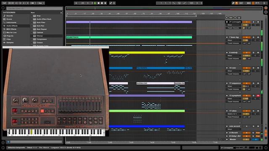This screenshot has height=151, width=269.
Task: Solo the 17 oboe track
Action: pyautogui.click(x=253, y=111)
